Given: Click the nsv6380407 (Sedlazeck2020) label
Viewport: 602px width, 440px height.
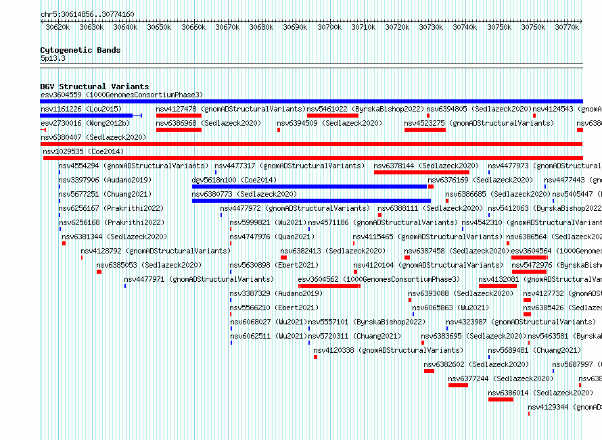Looking at the screenshot, I should coord(93,137).
